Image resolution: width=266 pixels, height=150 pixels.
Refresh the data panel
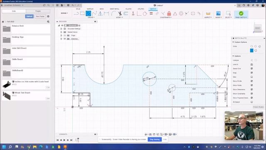pos(44,5)
